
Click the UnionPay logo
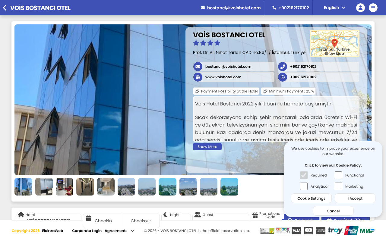[x=351, y=231]
